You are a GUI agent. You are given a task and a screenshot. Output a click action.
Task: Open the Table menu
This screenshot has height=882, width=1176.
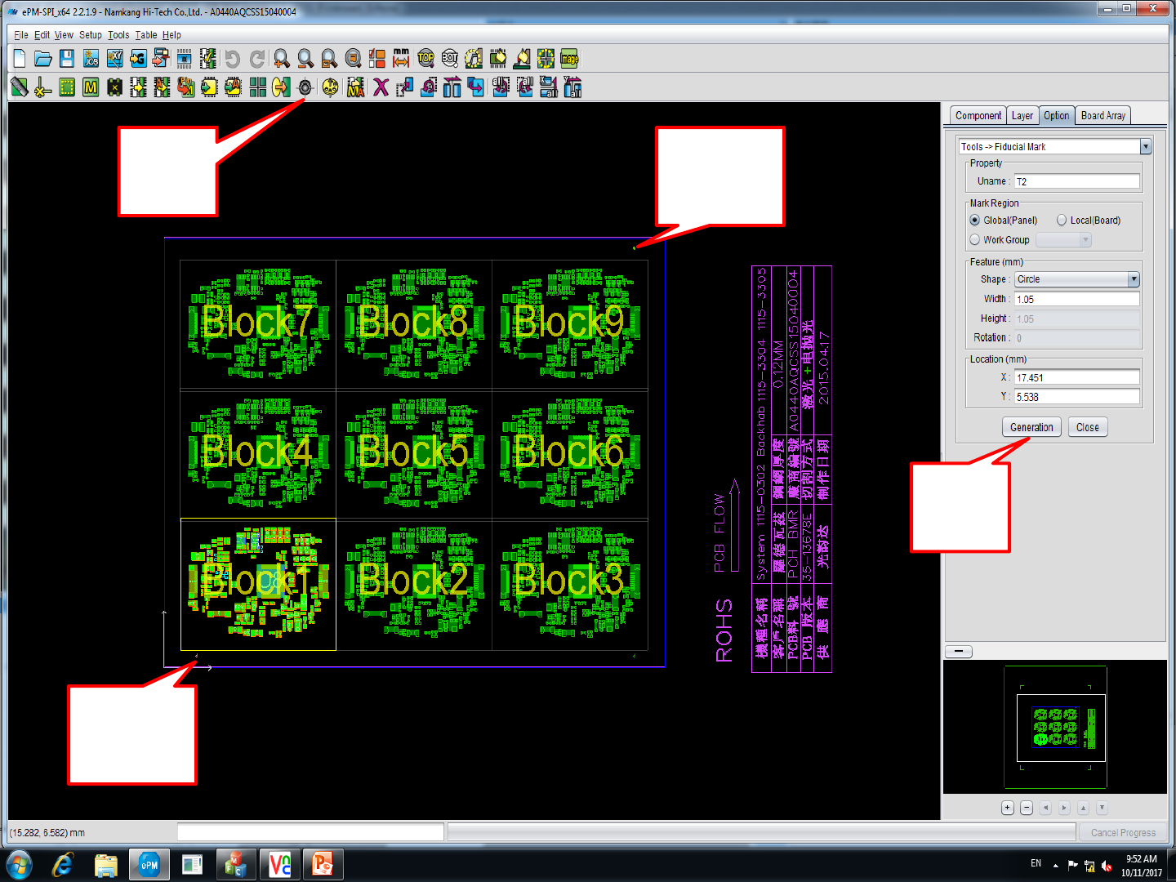point(146,35)
